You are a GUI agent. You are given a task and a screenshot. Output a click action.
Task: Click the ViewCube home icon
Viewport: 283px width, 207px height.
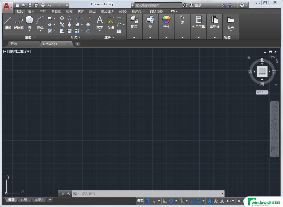point(249,58)
